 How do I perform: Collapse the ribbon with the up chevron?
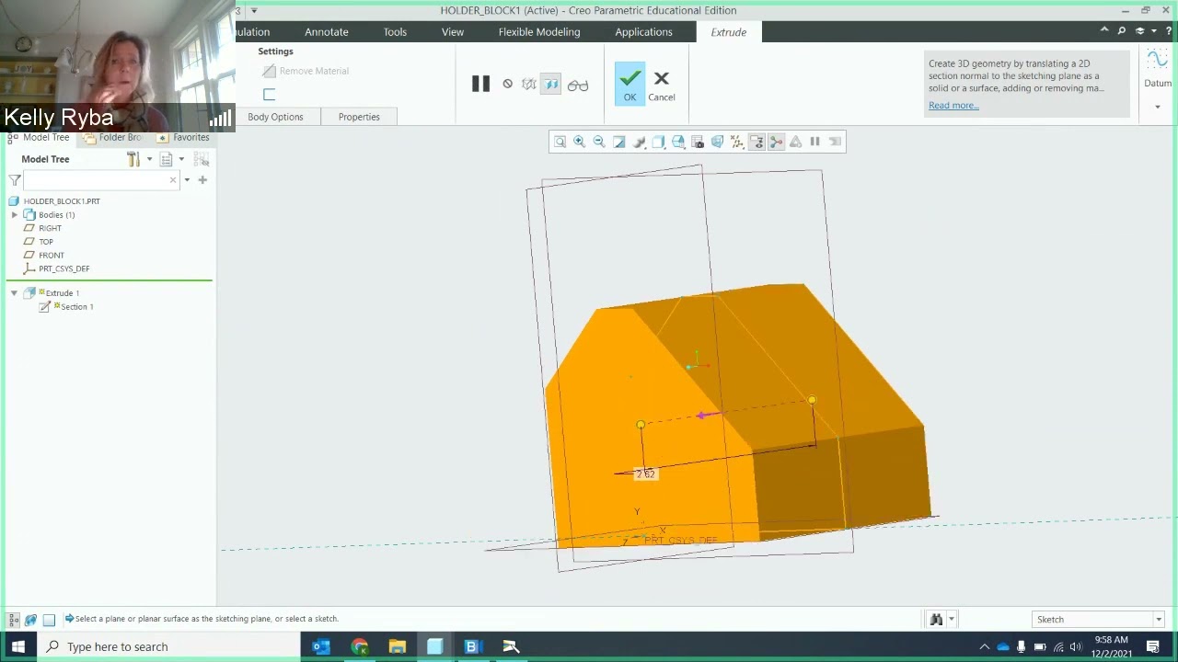coord(1104,31)
